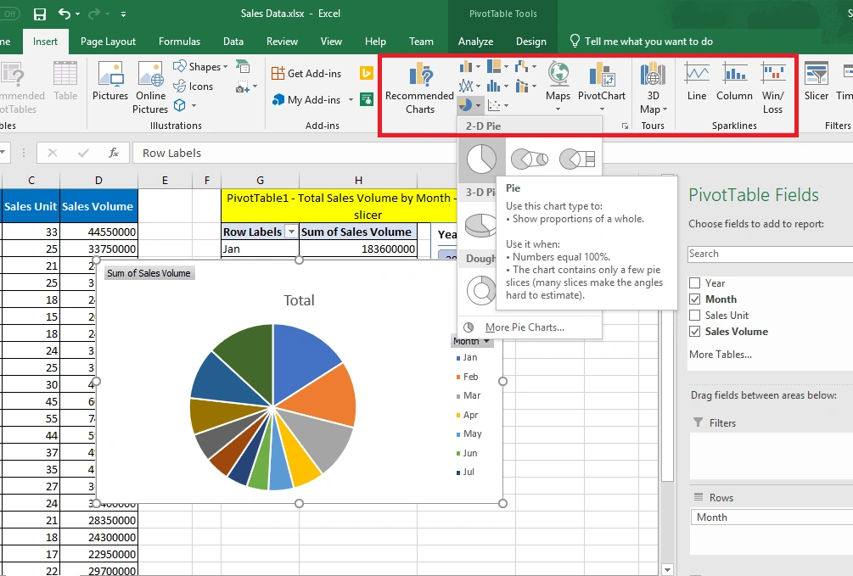
Task: Open the PivotTable Design tab
Action: (531, 42)
